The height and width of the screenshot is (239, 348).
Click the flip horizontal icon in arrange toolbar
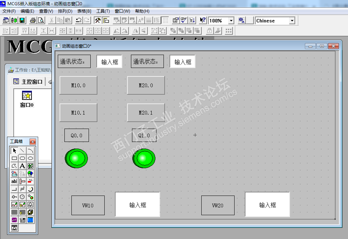135,30
